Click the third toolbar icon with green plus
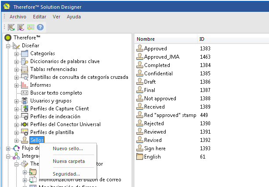 [x=30, y=27]
